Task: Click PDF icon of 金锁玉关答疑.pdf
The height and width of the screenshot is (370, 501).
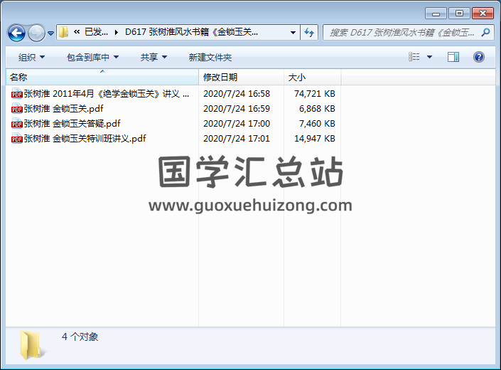Action: [16, 123]
